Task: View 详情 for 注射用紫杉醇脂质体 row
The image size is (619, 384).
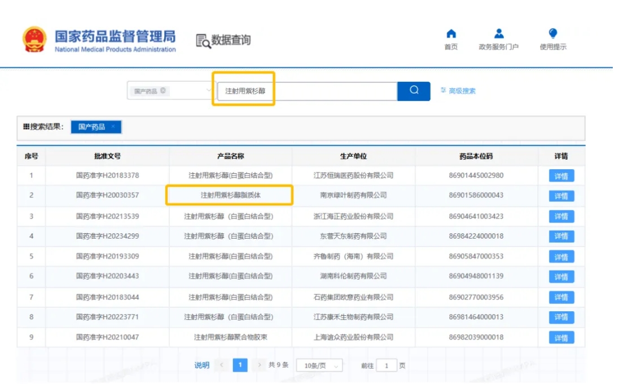Action: 561,196
